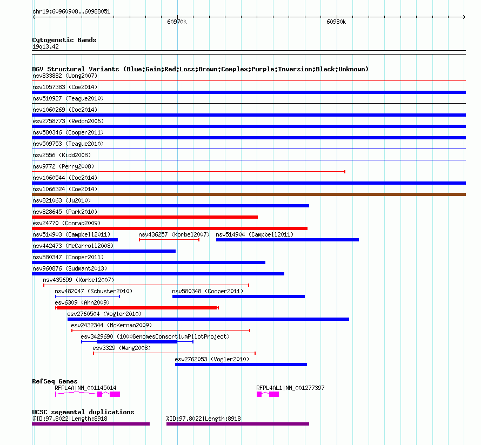This screenshot has width=481, height=445.
Task: Click nsv509753 (Teague2010) label
Action: [x=68, y=144]
